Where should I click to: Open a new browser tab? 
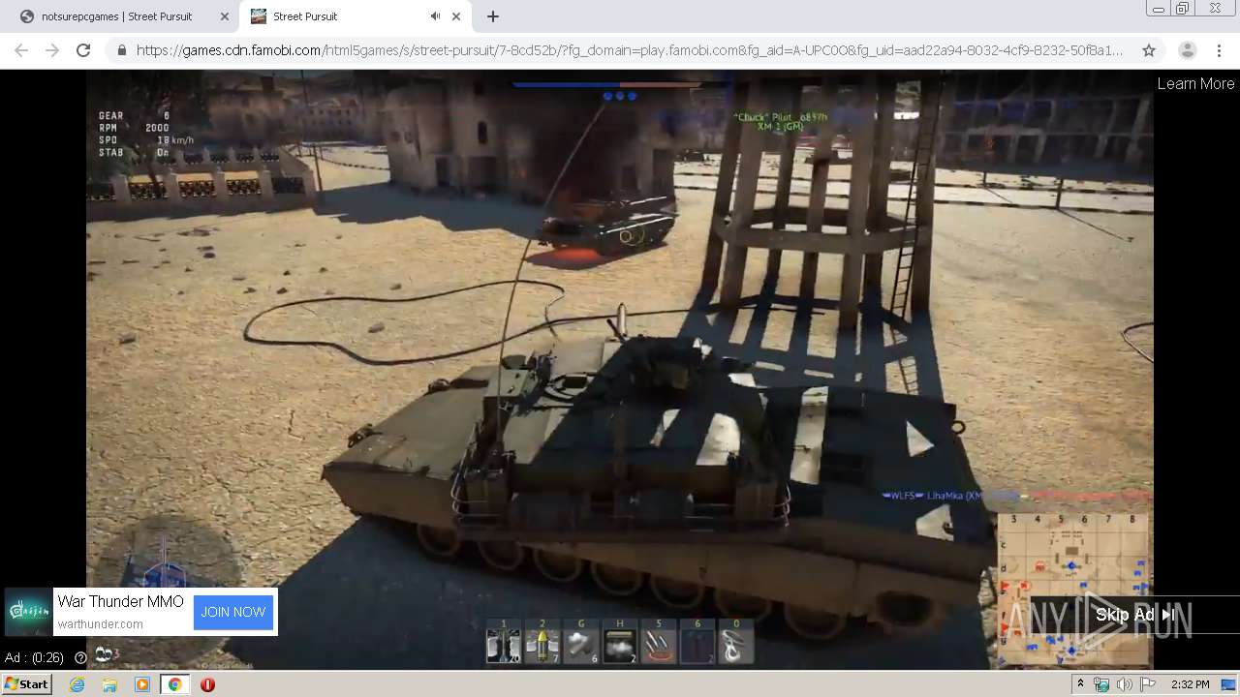click(x=493, y=16)
